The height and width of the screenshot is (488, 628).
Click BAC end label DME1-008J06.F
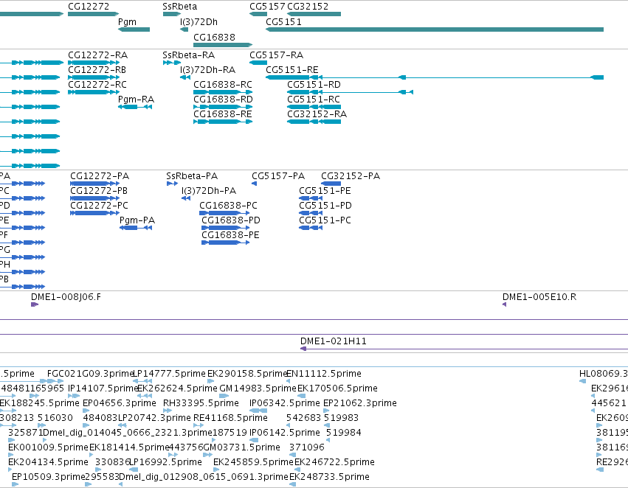pyautogui.click(x=66, y=297)
